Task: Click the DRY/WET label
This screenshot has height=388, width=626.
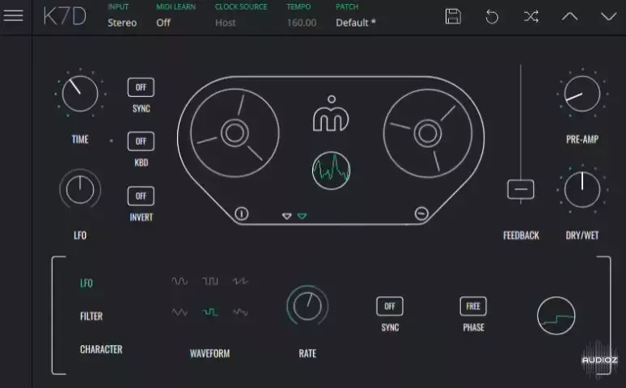Action: 582,235
